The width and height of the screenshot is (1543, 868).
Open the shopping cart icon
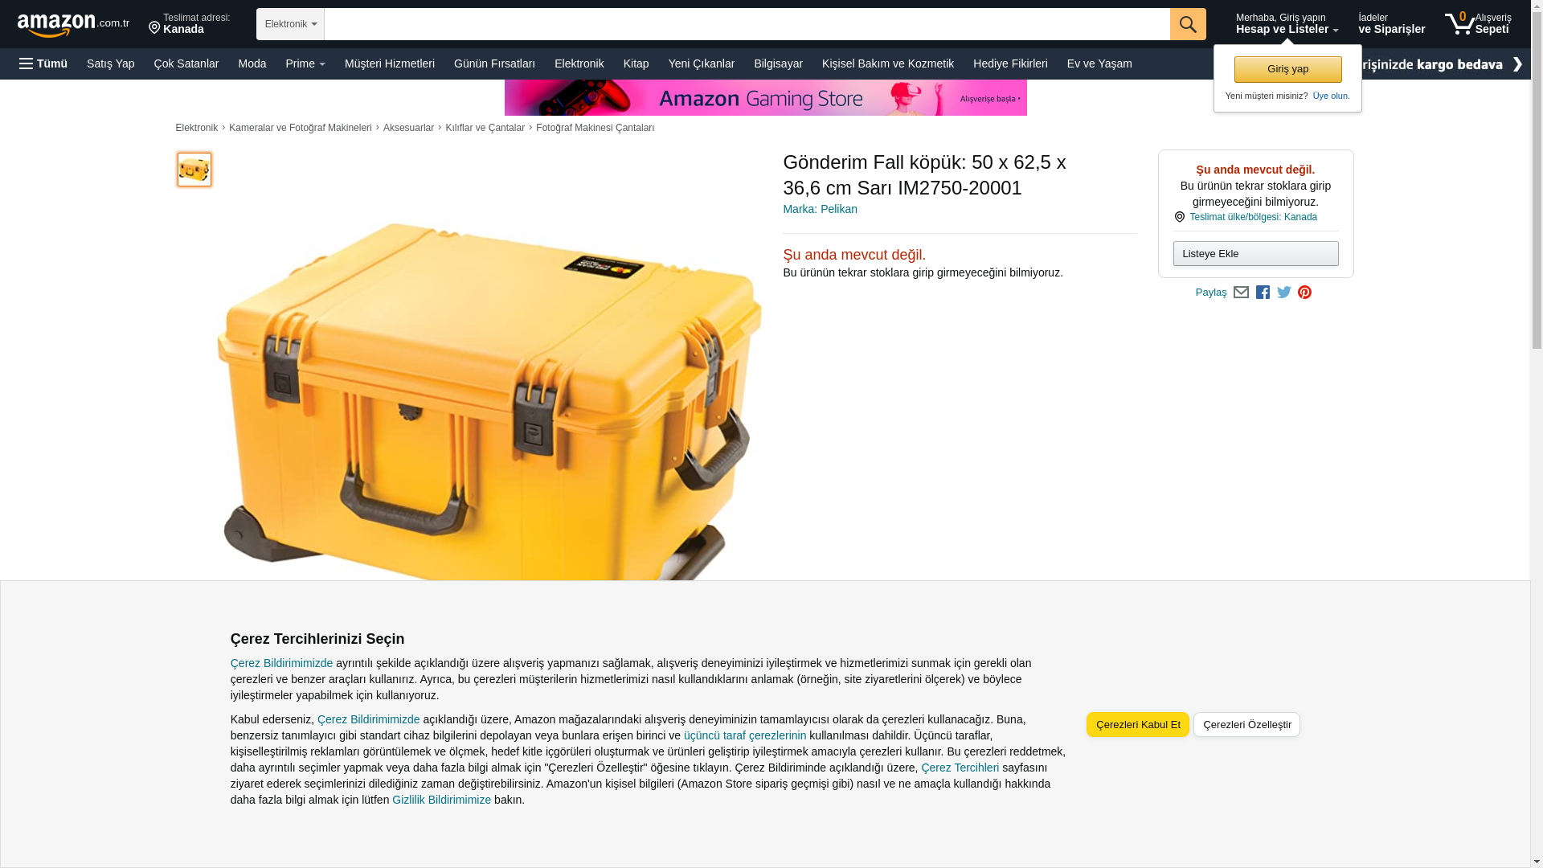pyautogui.click(x=1477, y=23)
